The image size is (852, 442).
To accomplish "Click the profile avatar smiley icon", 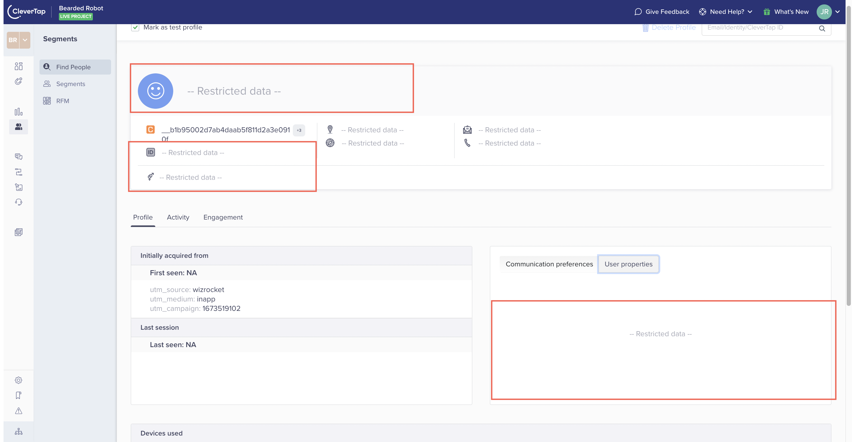I will (x=155, y=91).
